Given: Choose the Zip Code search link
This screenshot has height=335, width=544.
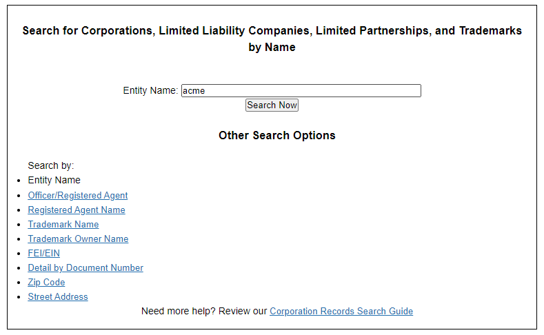Looking at the screenshot, I should (46, 282).
